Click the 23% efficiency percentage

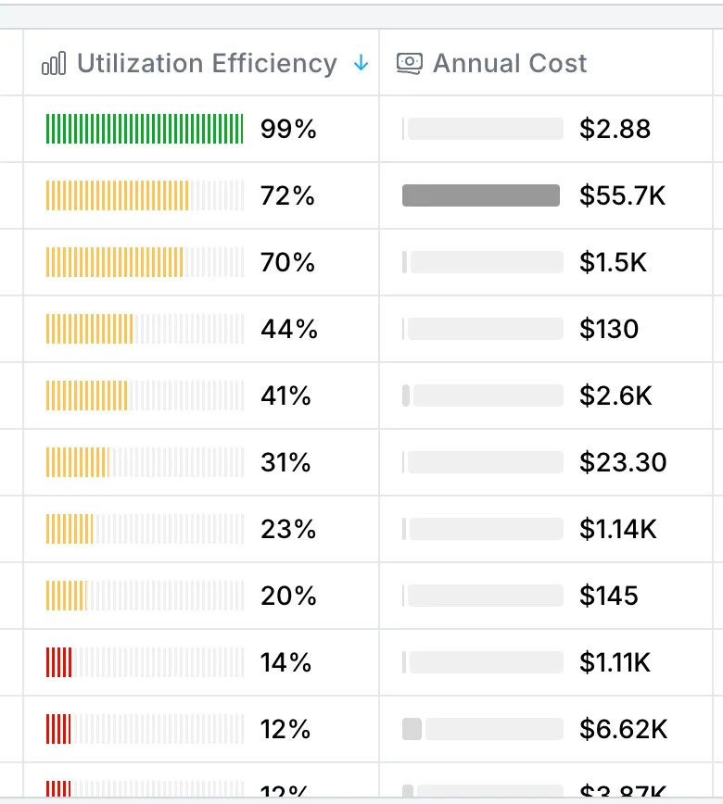coord(288,529)
